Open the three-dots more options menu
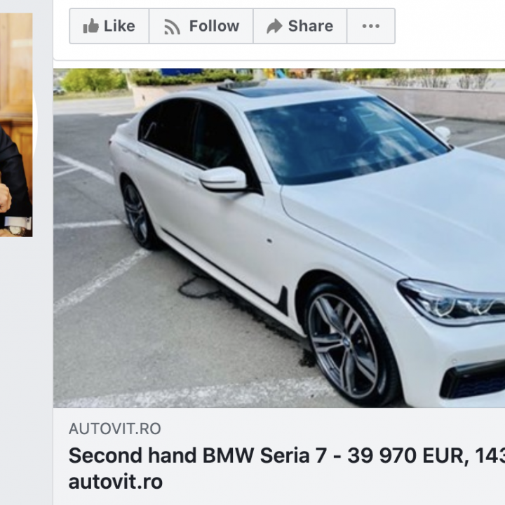505x505 pixels. tap(370, 27)
